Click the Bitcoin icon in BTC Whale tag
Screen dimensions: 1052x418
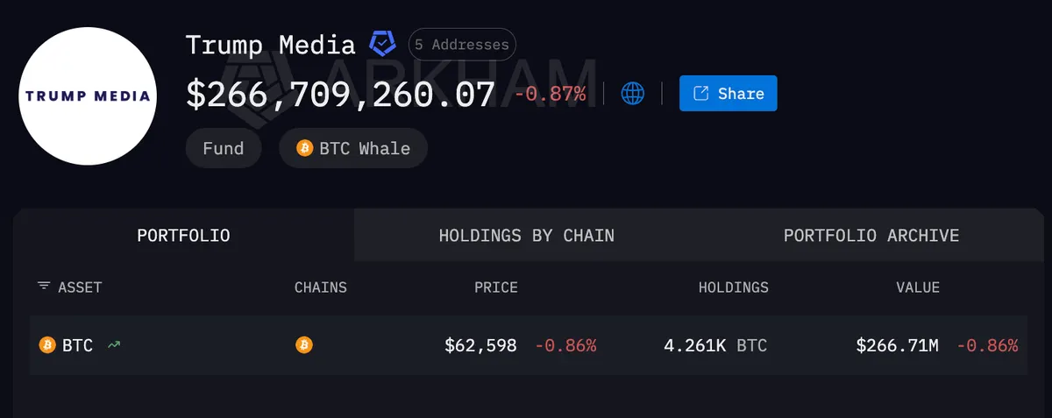pyautogui.click(x=305, y=148)
